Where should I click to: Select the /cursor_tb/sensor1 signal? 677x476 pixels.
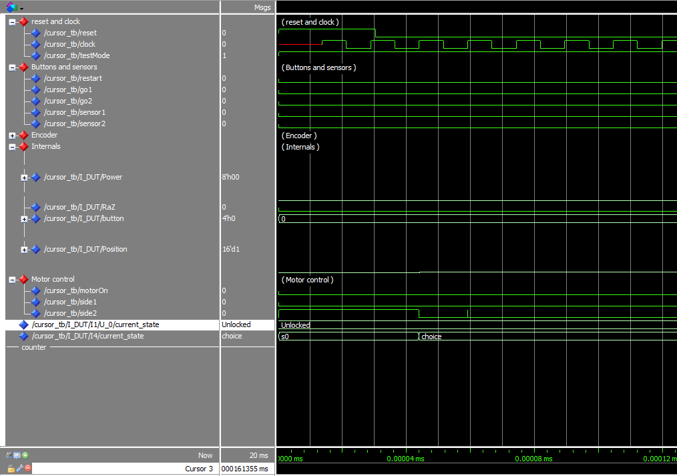pos(74,113)
